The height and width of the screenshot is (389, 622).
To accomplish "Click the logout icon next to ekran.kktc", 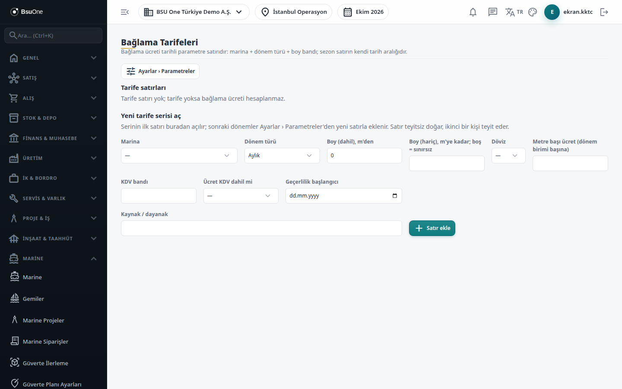I will coord(604,12).
